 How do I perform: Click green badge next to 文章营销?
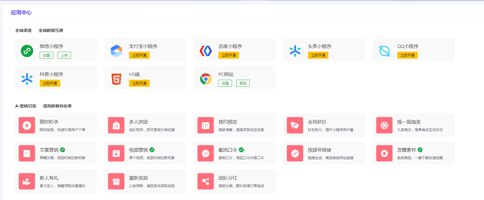tap(63, 150)
